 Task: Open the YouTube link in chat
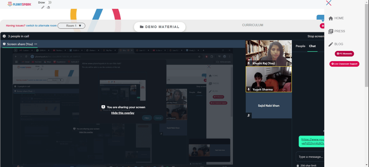(313, 142)
